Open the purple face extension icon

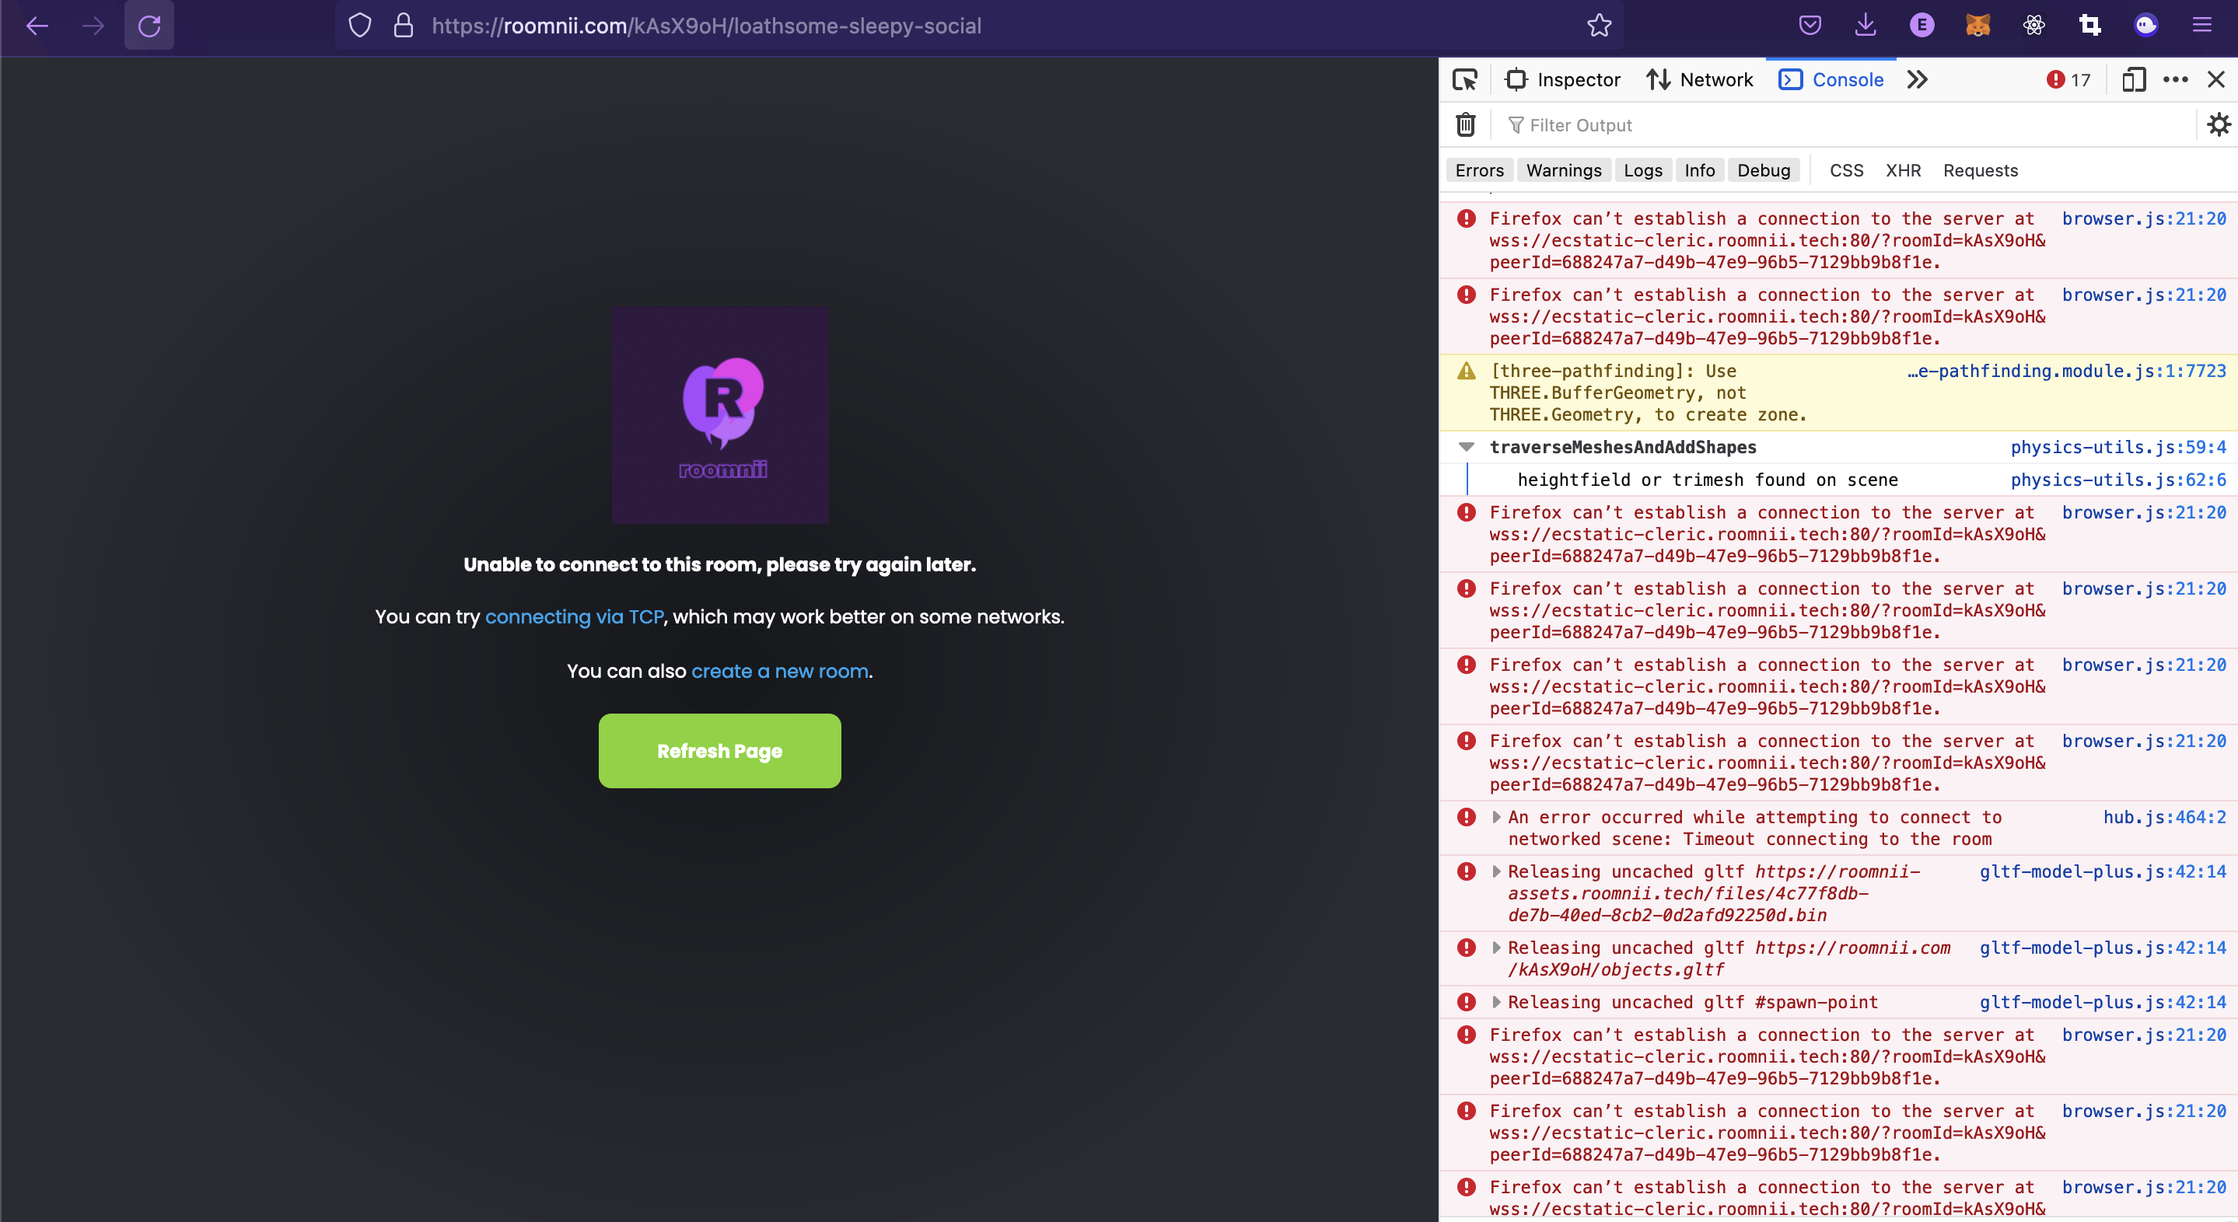click(2146, 26)
